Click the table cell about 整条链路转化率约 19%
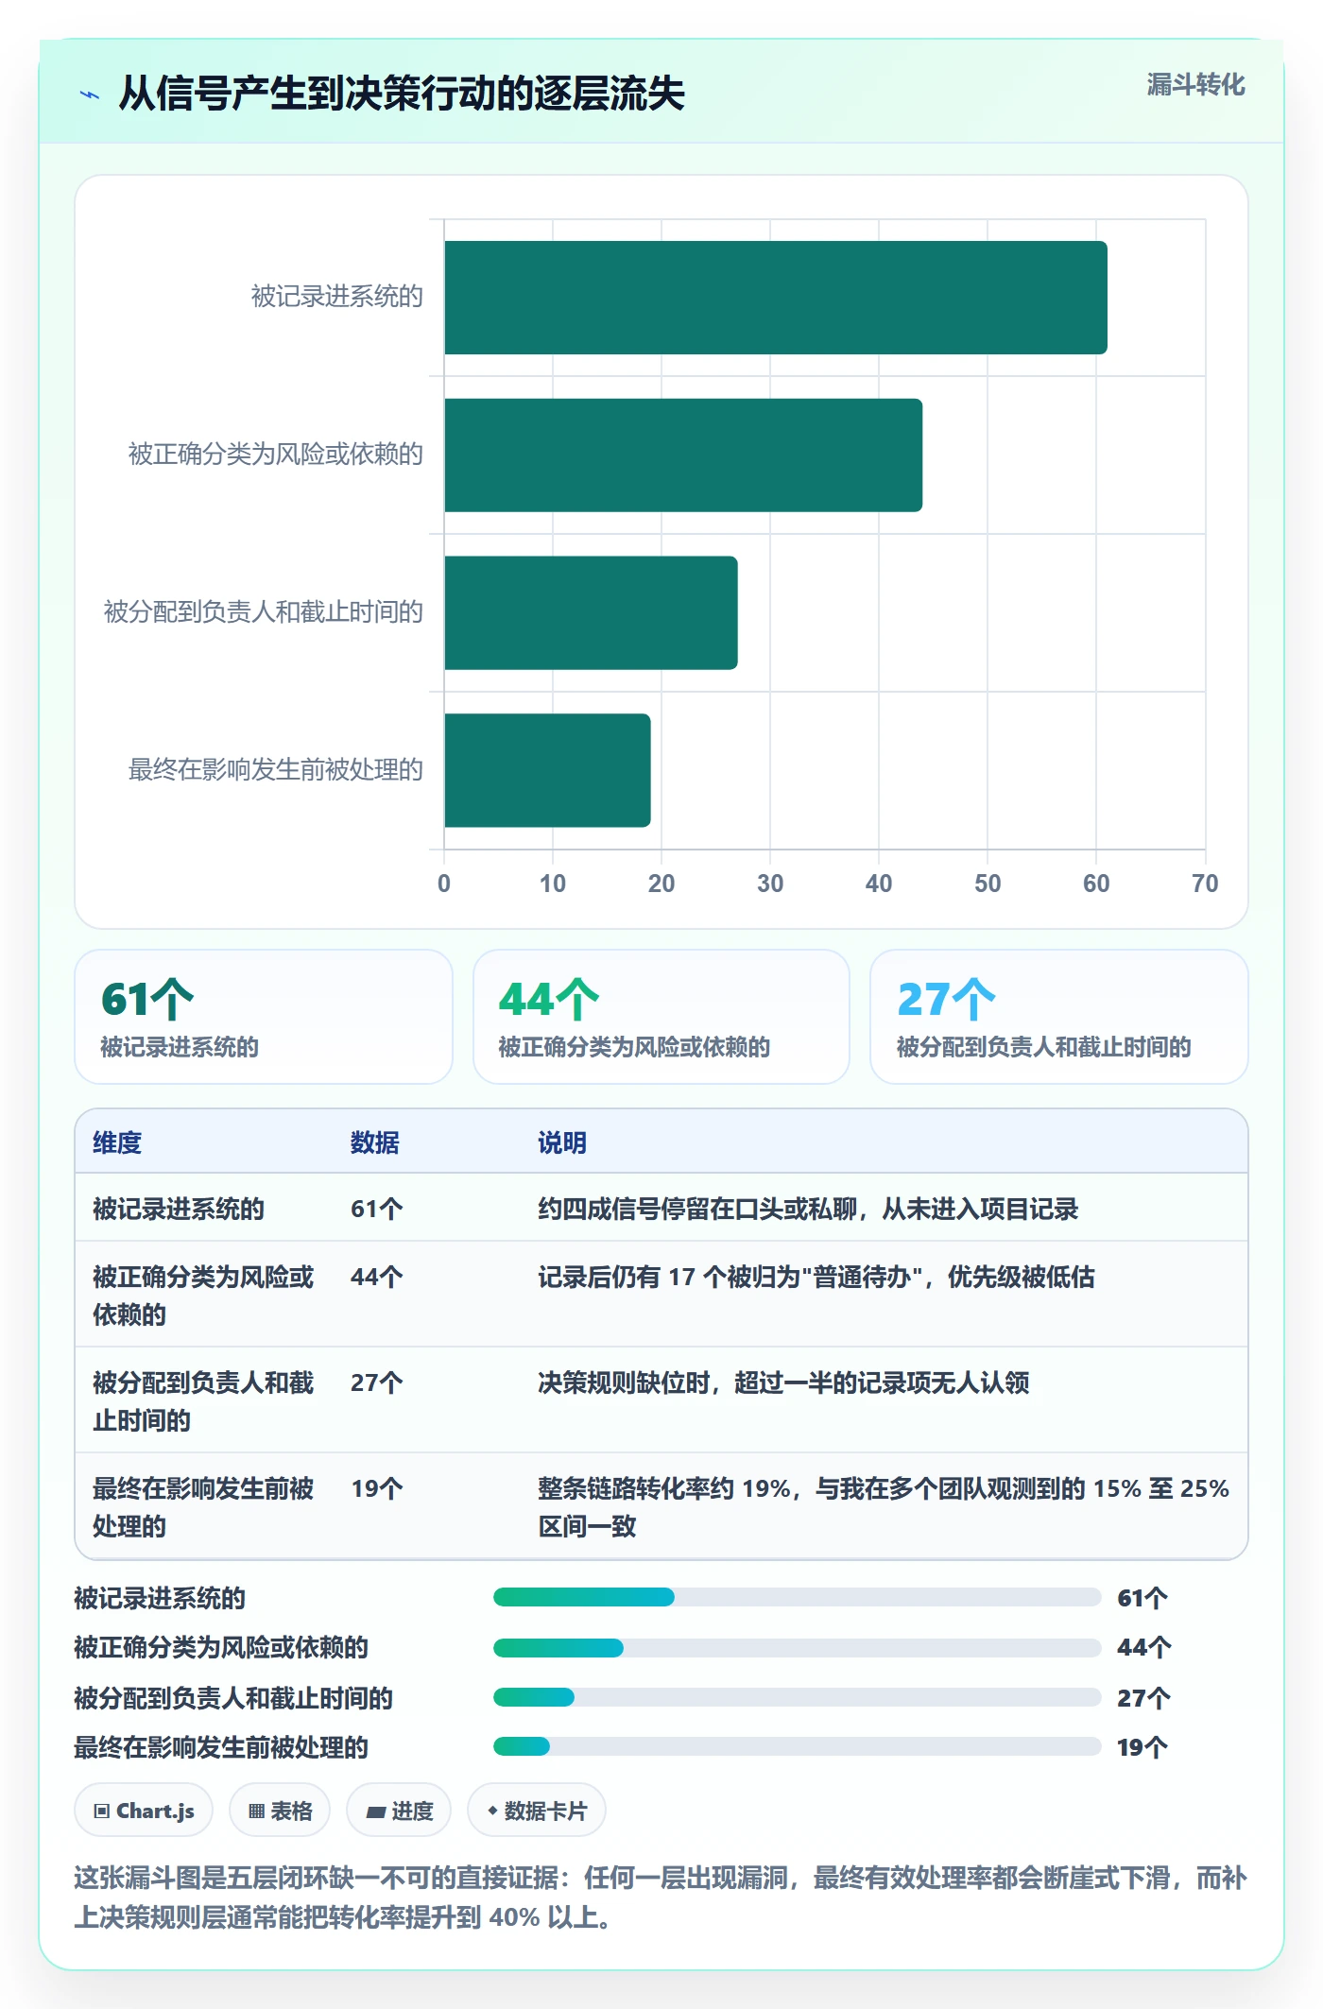Image resolution: width=1323 pixels, height=2009 pixels. coord(884,1507)
